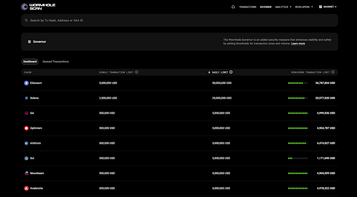Open the Governor nav item
Screen dimensions: 357x197
[x=266, y=7]
